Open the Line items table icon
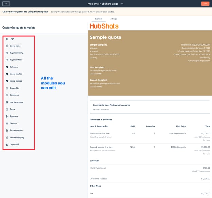This screenshot has width=212, height=198. (x=7, y=102)
